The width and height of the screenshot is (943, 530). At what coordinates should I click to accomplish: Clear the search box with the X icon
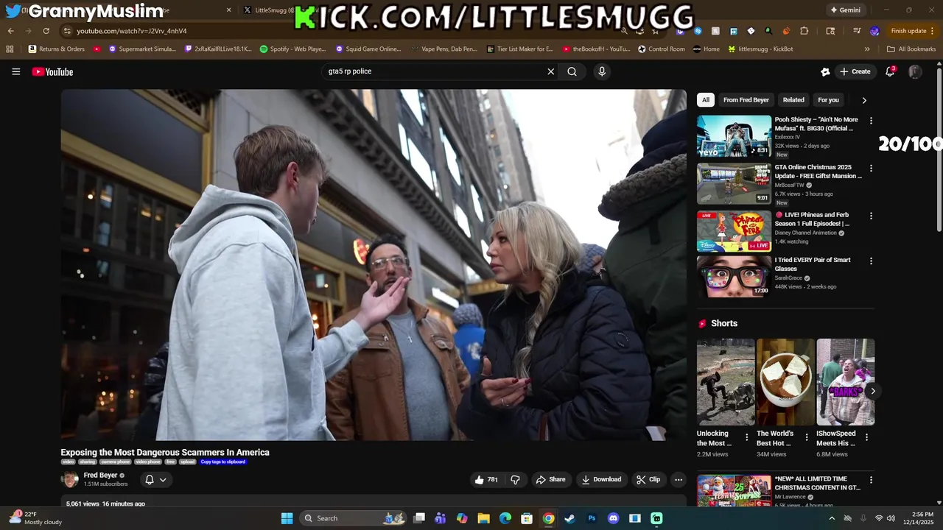coord(550,71)
